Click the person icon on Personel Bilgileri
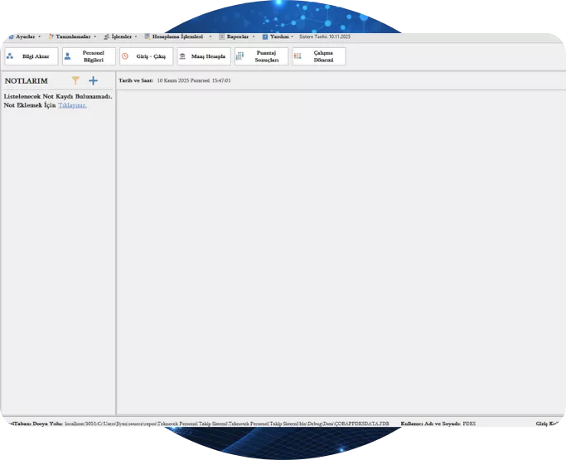The image size is (566, 460). coord(67,56)
